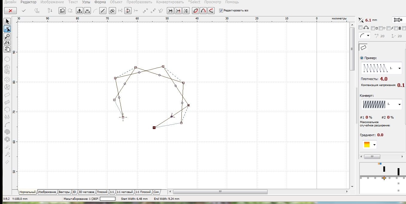Click the align nodes vertically icon
This screenshot has height=204, width=406.
coord(186,10)
